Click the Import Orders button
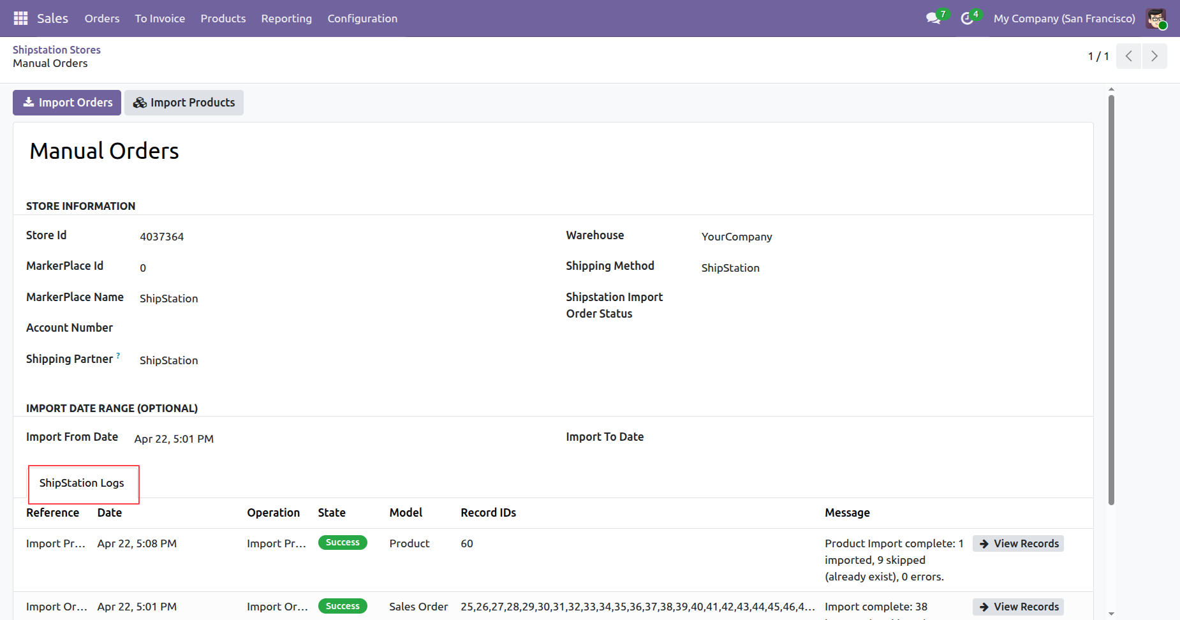 pyautogui.click(x=67, y=103)
